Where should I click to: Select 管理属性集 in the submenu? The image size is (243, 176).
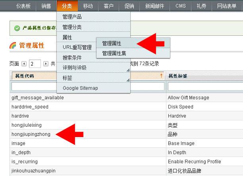[x=133, y=53]
